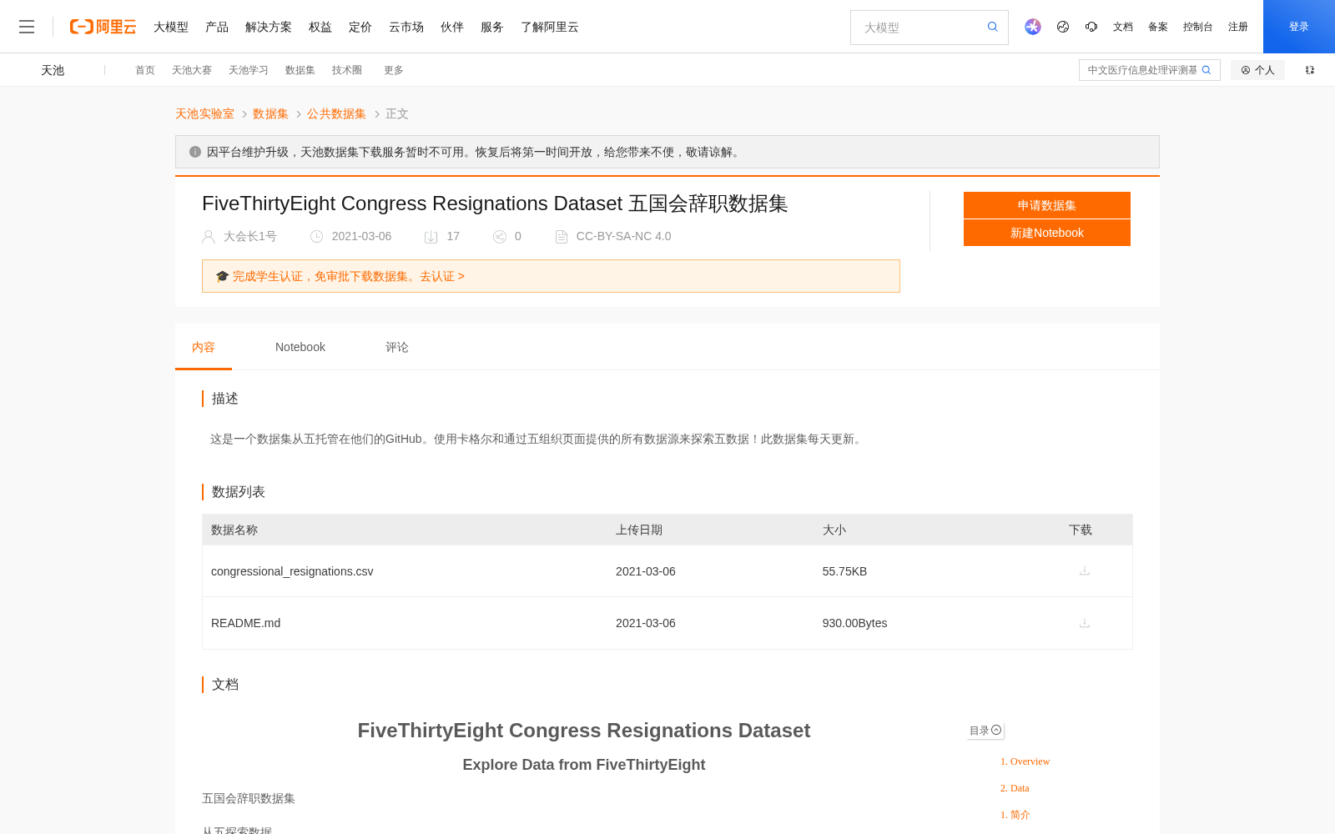Open the 解决方案 top menu
This screenshot has height=834, width=1335.
[x=269, y=27]
